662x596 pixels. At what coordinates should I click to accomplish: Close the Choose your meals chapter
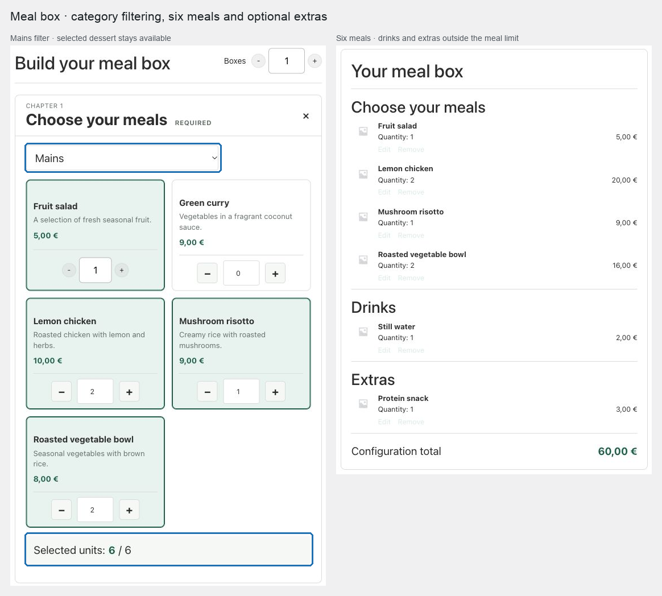click(x=306, y=116)
